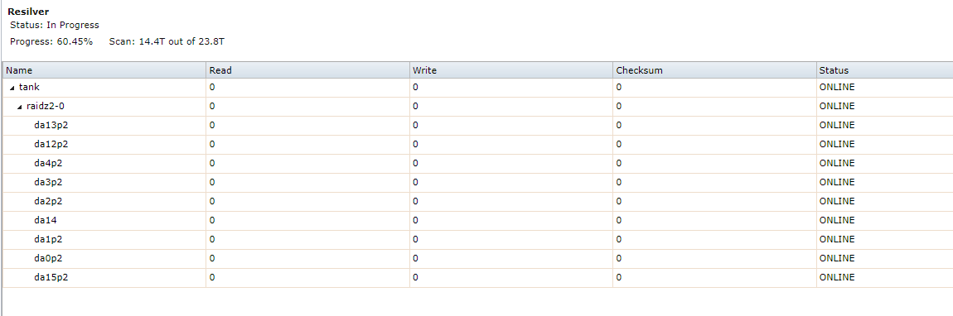Image resolution: width=953 pixels, height=316 pixels.
Task: Select the da13p2 disk row
Action: [477, 125]
